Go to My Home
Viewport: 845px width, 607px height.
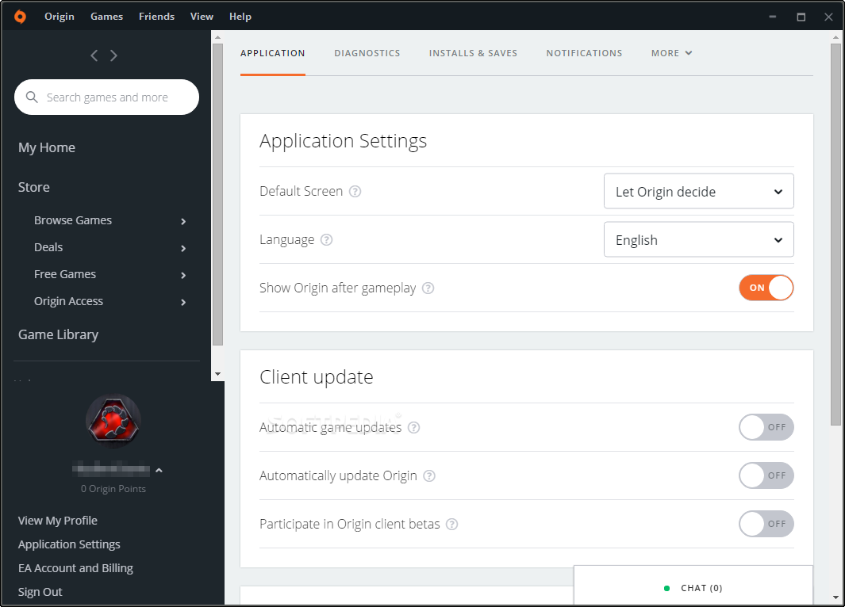tap(47, 147)
